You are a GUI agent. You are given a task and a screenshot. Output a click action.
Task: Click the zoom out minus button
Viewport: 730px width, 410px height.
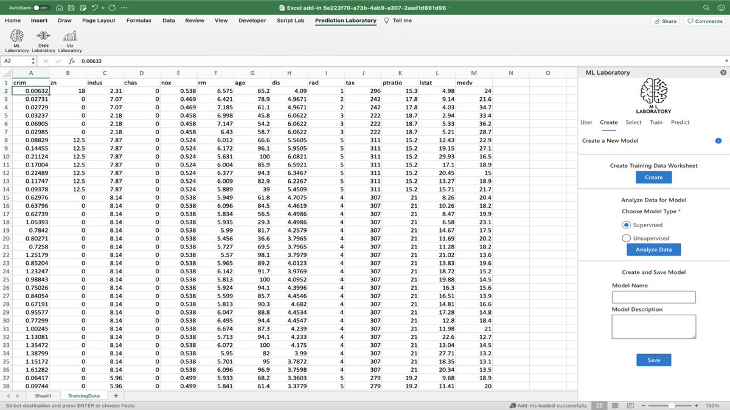pyautogui.click(x=642, y=405)
